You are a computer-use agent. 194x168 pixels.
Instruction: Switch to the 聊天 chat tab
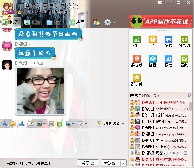(x=10, y=22)
